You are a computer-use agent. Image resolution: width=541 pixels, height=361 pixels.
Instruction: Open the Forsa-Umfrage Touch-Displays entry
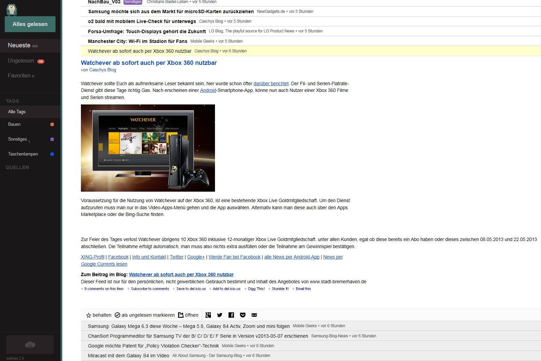(x=311, y=31)
